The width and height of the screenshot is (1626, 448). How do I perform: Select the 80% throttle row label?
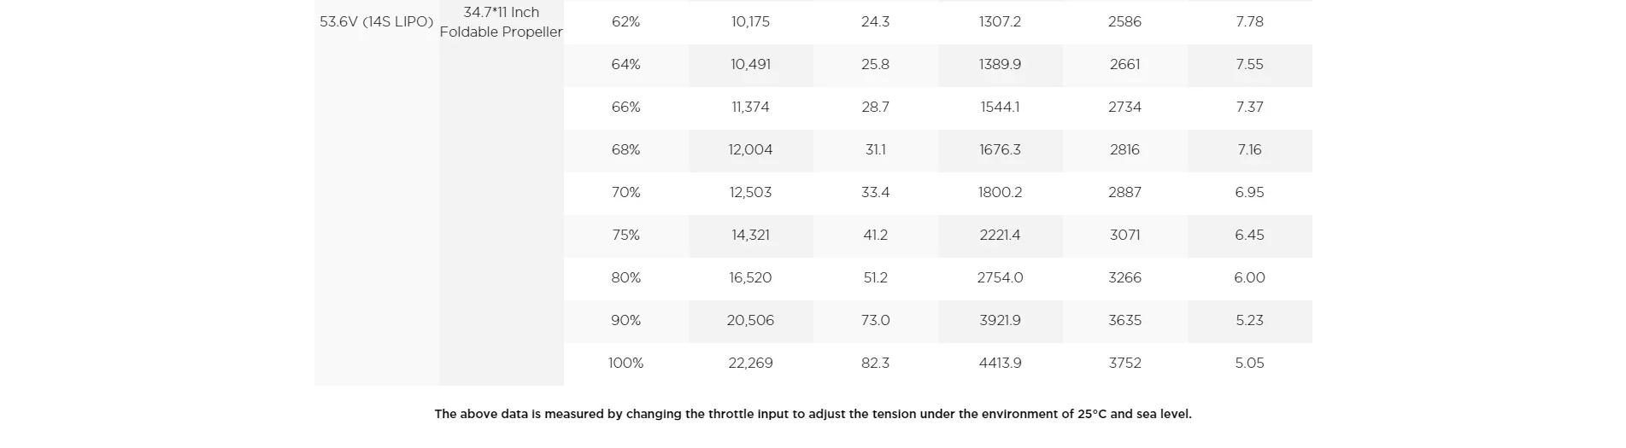click(x=626, y=278)
